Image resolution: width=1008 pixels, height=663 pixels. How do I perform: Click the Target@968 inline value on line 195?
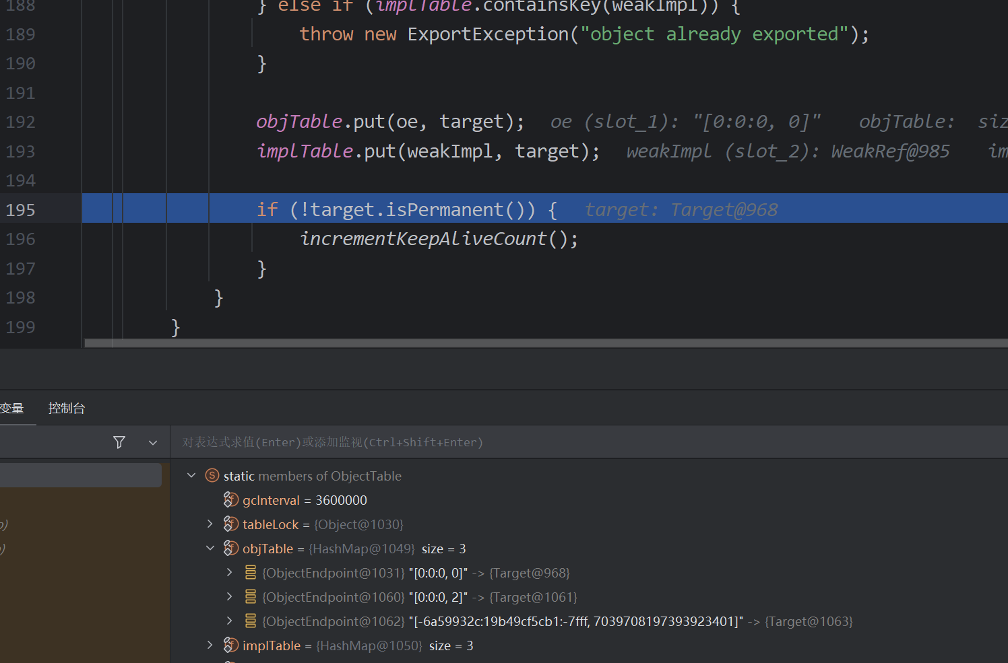click(x=724, y=210)
